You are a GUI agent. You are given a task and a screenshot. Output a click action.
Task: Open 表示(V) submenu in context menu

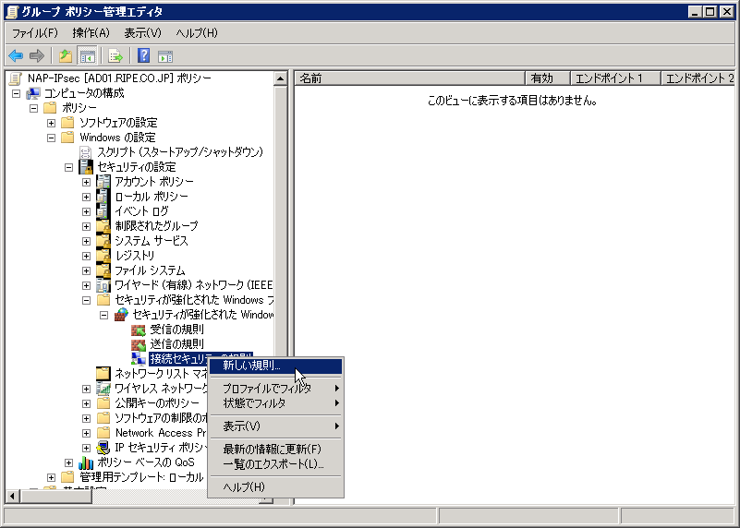pos(275,426)
